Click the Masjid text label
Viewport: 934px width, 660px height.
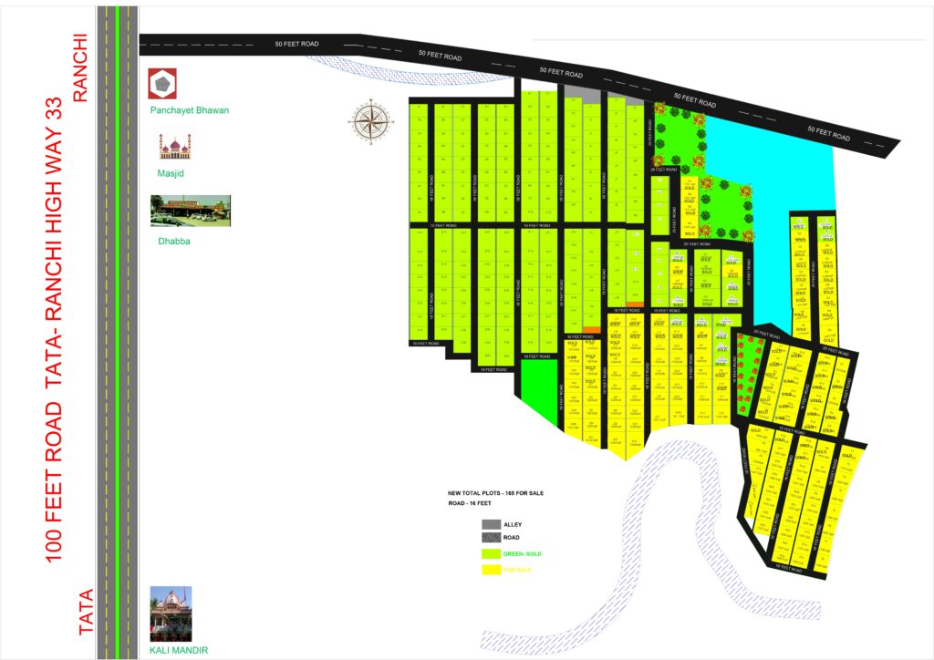[171, 173]
